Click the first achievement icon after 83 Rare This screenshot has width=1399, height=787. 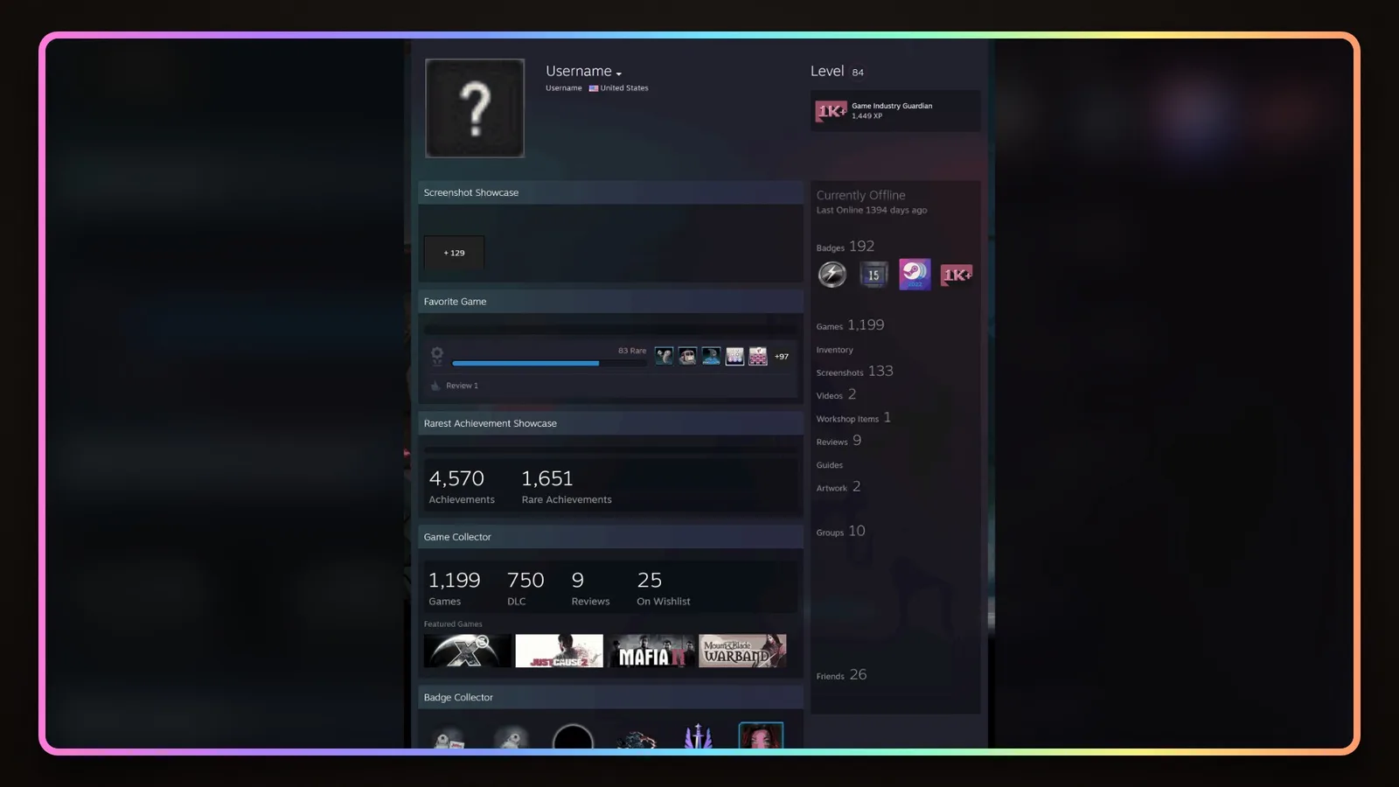click(x=665, y=356)
